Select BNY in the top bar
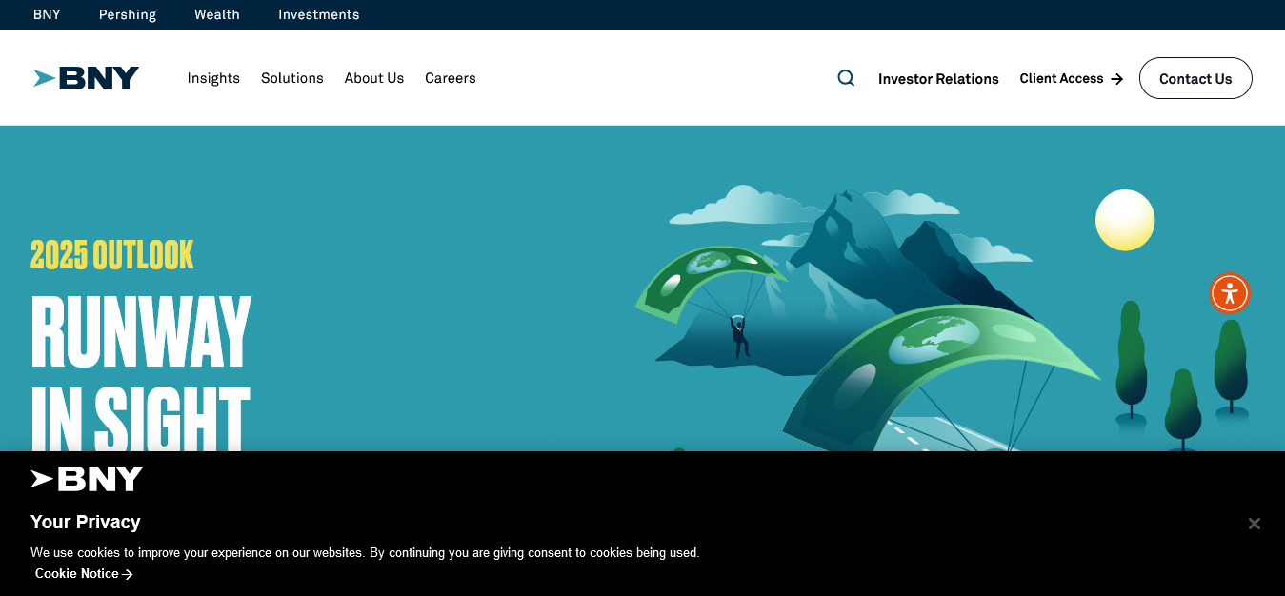Image resolution: width=1285 pixels, height=596 pixels. point(47,14)
